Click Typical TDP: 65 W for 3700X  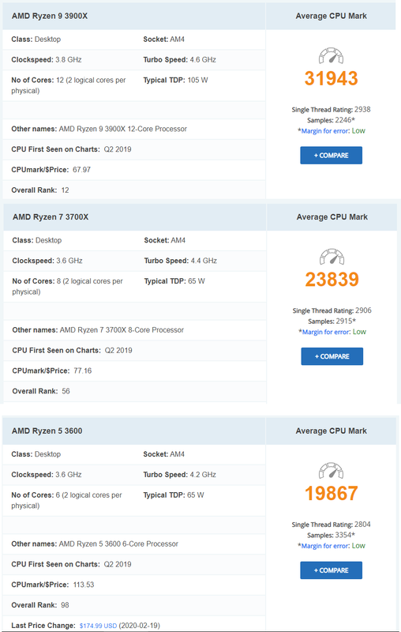174,281
